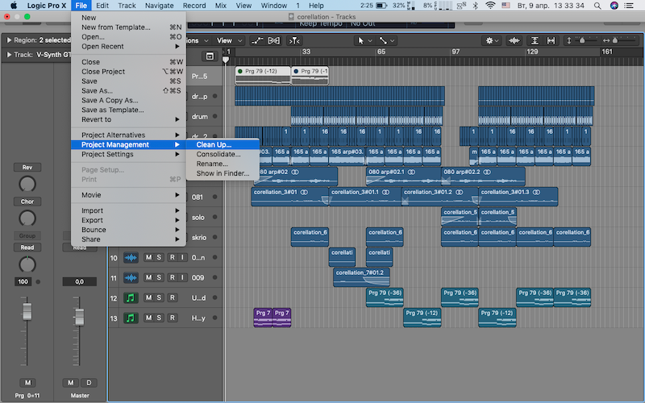This screenshot has height=403, width=645.
Task: Click the Rev send button on channel strip
Action: tap(27, 167)
